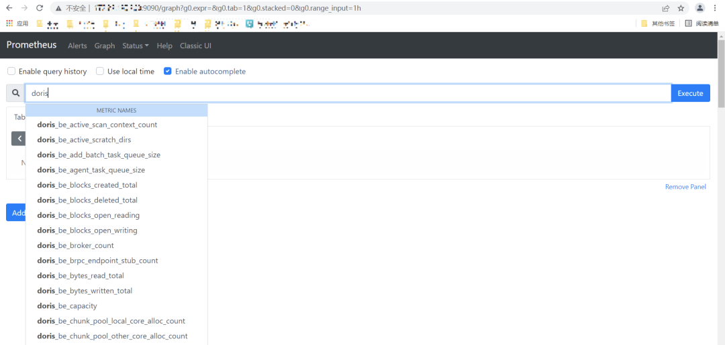This screenshot has height=345, width=725.
Task: Focus the expression input containing doris
Action: point(348,93)
